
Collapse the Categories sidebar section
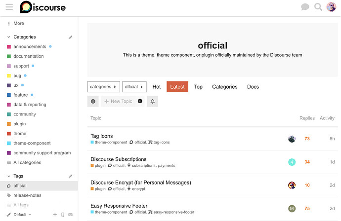[x=9, y=37]
